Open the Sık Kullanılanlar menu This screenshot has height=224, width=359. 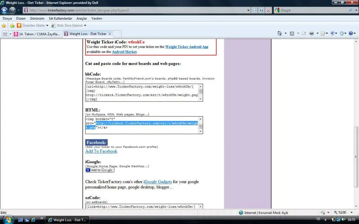60,18
